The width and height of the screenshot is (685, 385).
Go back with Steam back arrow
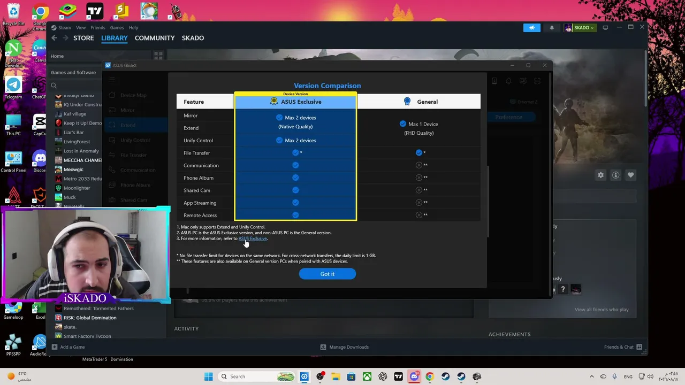pos(54,38)
